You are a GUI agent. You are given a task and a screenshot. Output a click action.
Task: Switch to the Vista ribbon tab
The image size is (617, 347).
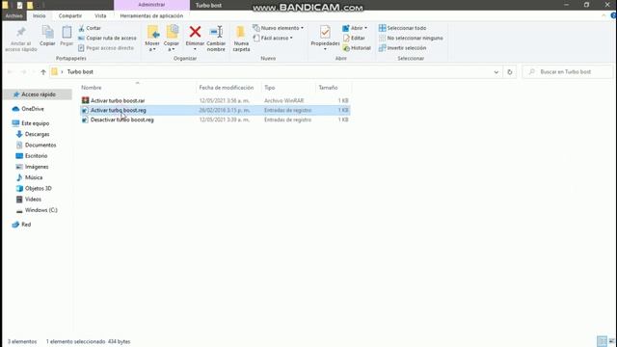[x=100, y=15]
